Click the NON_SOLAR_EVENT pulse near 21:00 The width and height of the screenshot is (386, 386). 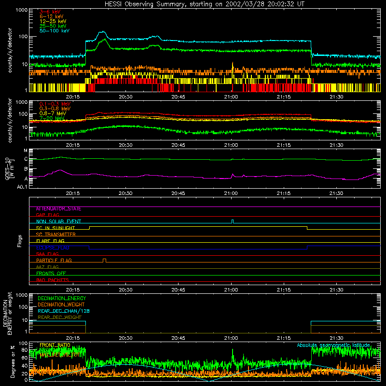(x=233, y=221)
